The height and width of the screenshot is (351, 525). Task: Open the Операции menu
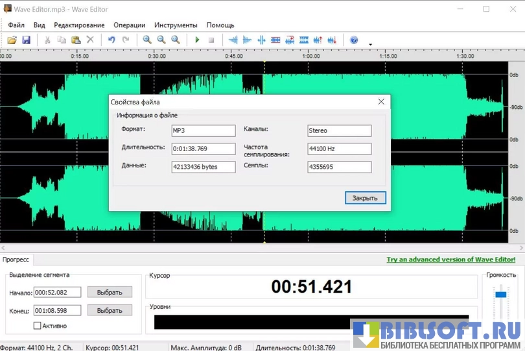(129, 25)
